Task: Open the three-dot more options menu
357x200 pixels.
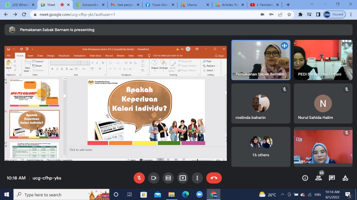Action: pyautogui.click(x=197, y=178)
